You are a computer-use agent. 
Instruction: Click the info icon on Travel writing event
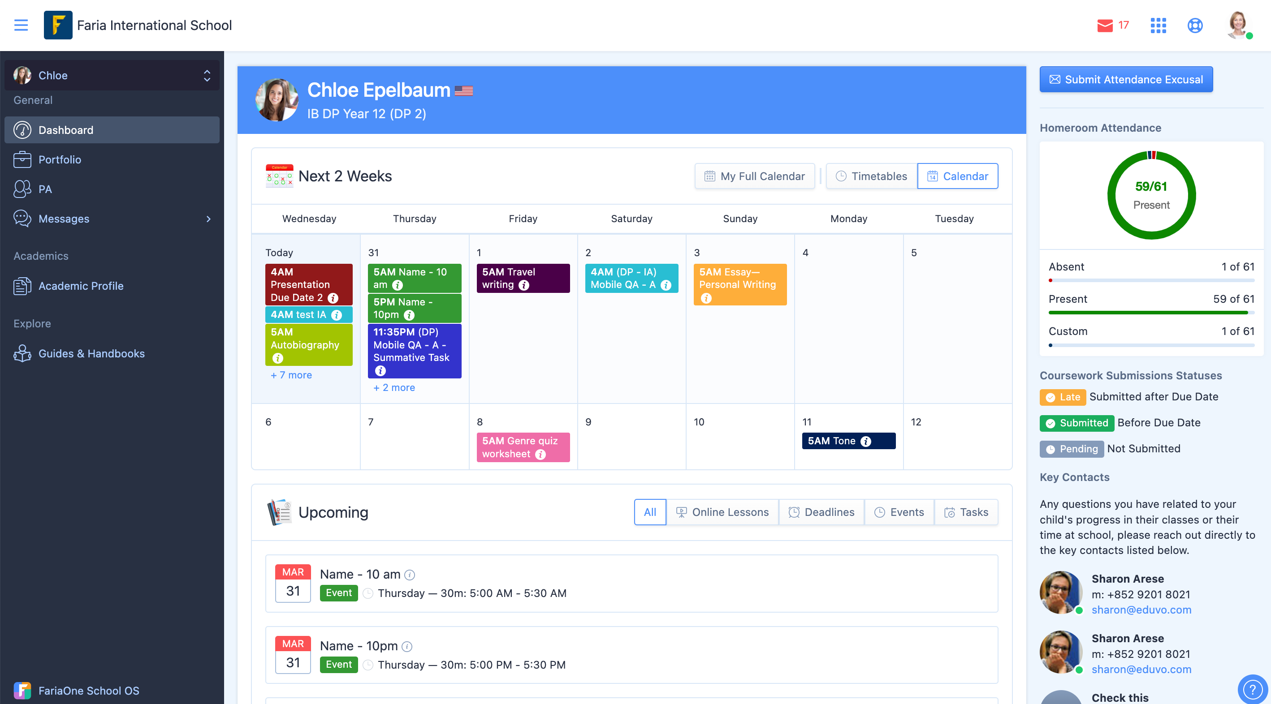pos(524,285)
